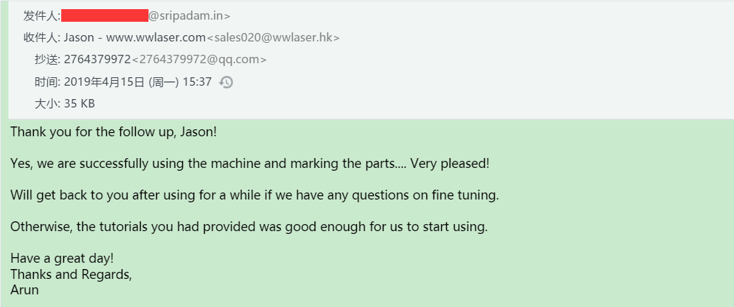Viewport: 734px width, 307px height.
Task: Click the 抄送 CC label
Action: 47,60
